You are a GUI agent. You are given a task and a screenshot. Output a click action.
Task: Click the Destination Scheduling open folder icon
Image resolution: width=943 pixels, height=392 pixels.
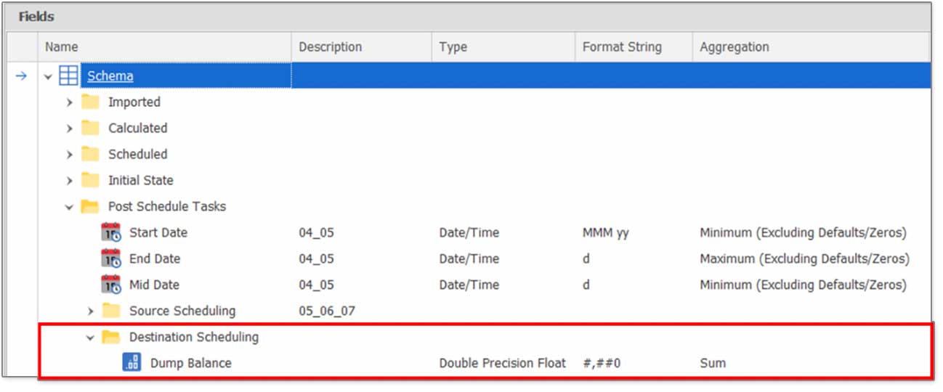[110, 337]
